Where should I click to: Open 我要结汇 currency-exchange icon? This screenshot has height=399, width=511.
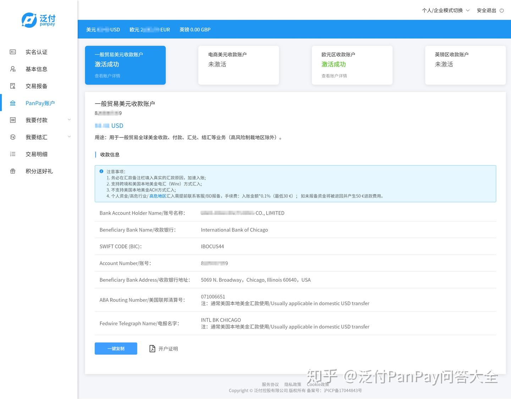[12, 137]
